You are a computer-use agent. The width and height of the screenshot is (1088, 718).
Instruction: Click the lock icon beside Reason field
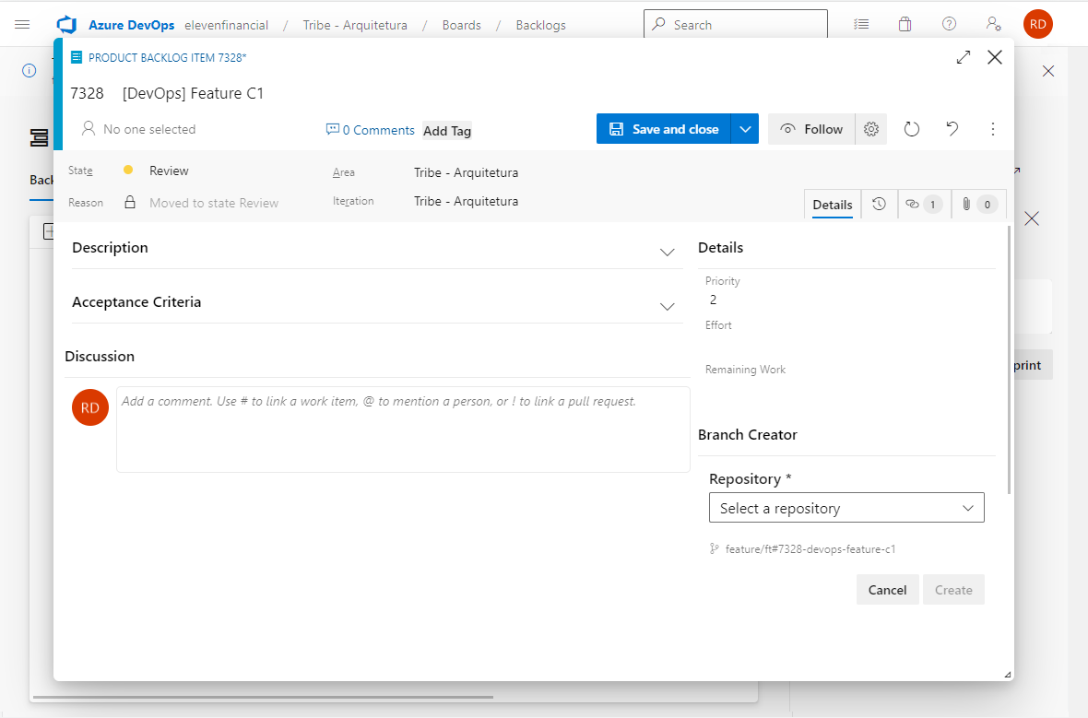coord(130,202)
